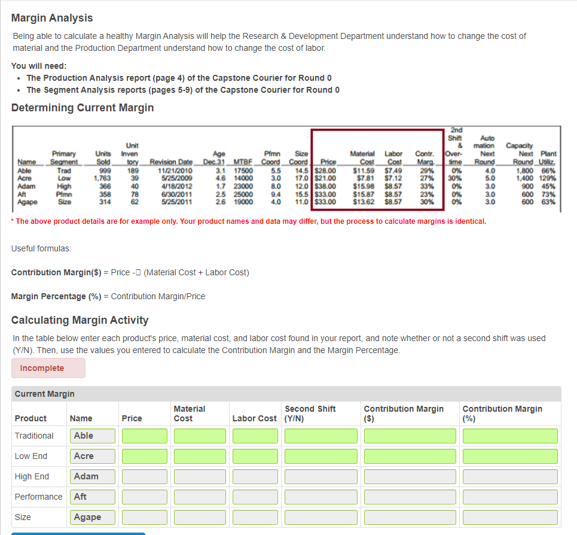This screenshot has height=535, width=577.
Task: Click the blue button below the table
Action: click(x=78, y=533)
